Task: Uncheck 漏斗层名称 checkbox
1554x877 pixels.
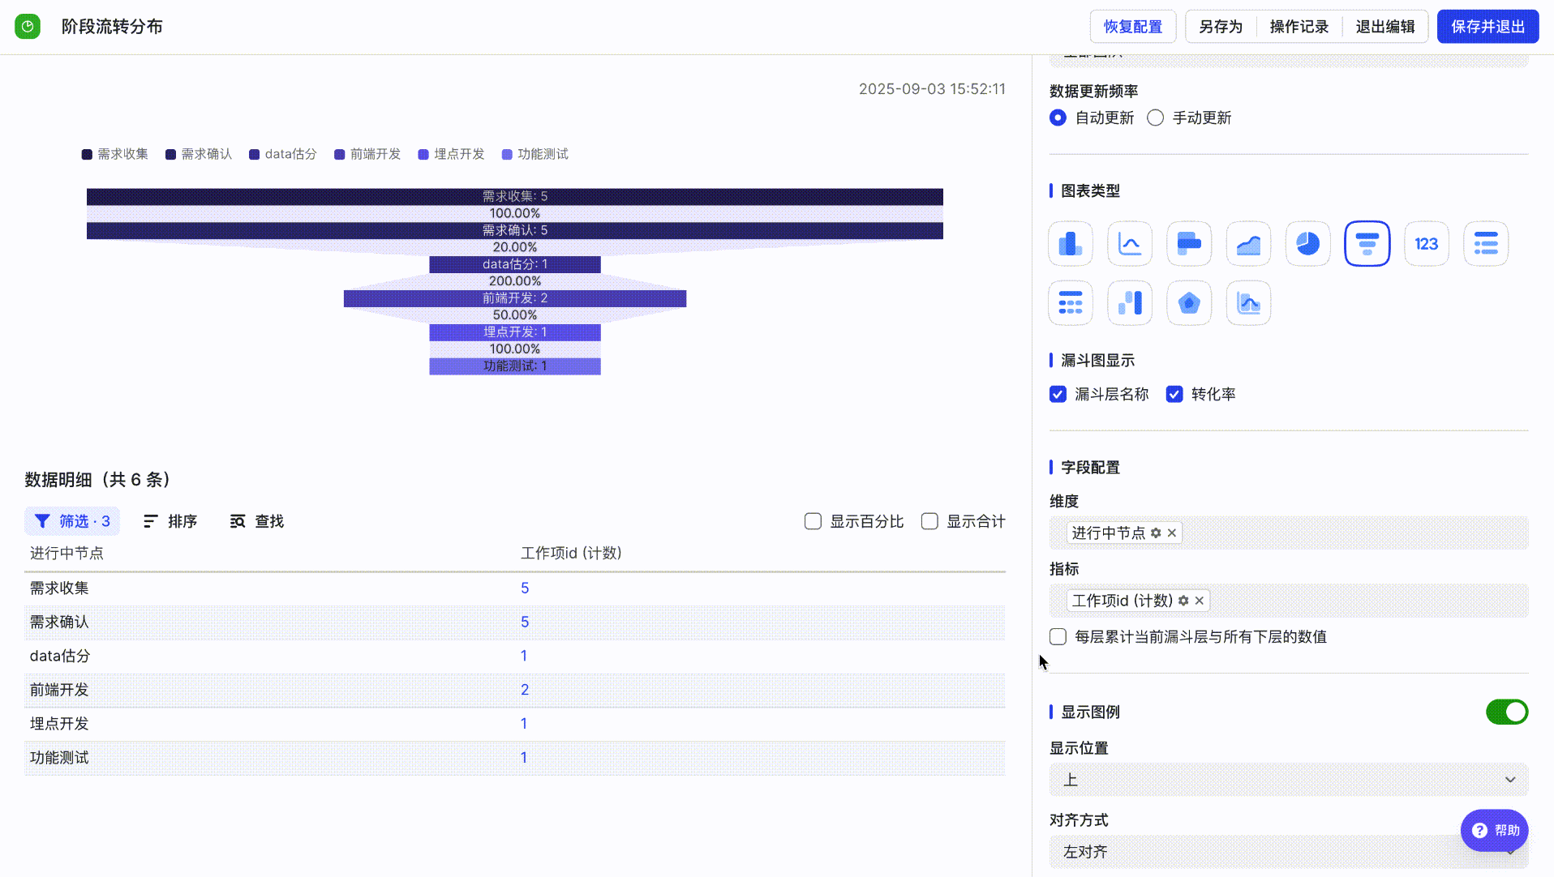Action: click(x=1058, y=394)
